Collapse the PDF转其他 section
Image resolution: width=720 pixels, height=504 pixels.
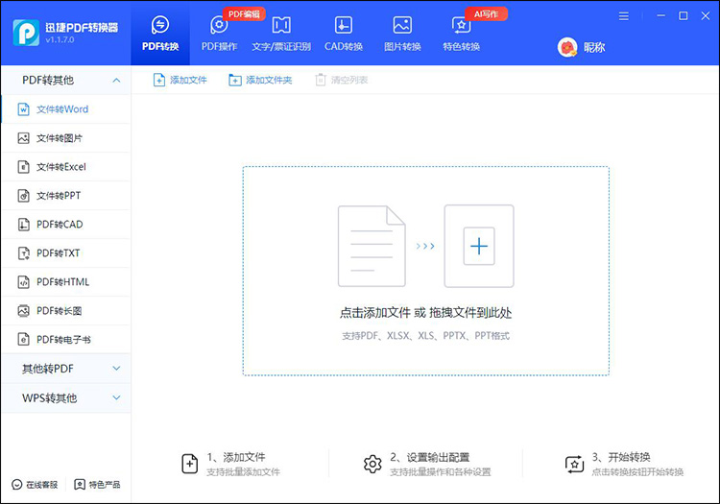click(x=116, y=81)
